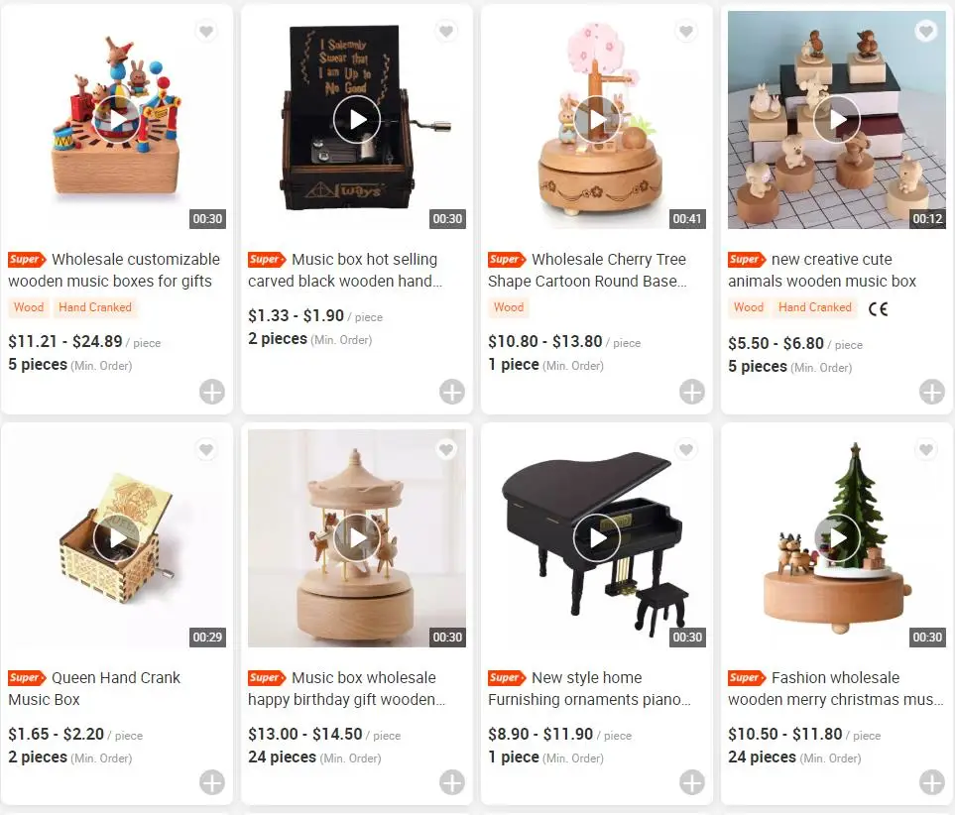Select the 'Wood' tag on Cherry Tree box
955x815 pixels.
(509, 307)
